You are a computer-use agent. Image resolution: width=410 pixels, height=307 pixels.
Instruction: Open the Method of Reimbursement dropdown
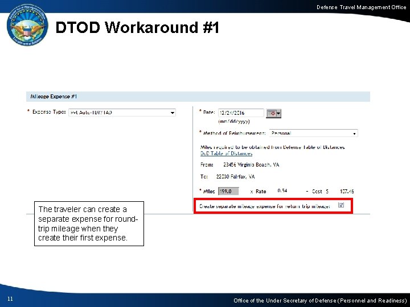point(314,133)
